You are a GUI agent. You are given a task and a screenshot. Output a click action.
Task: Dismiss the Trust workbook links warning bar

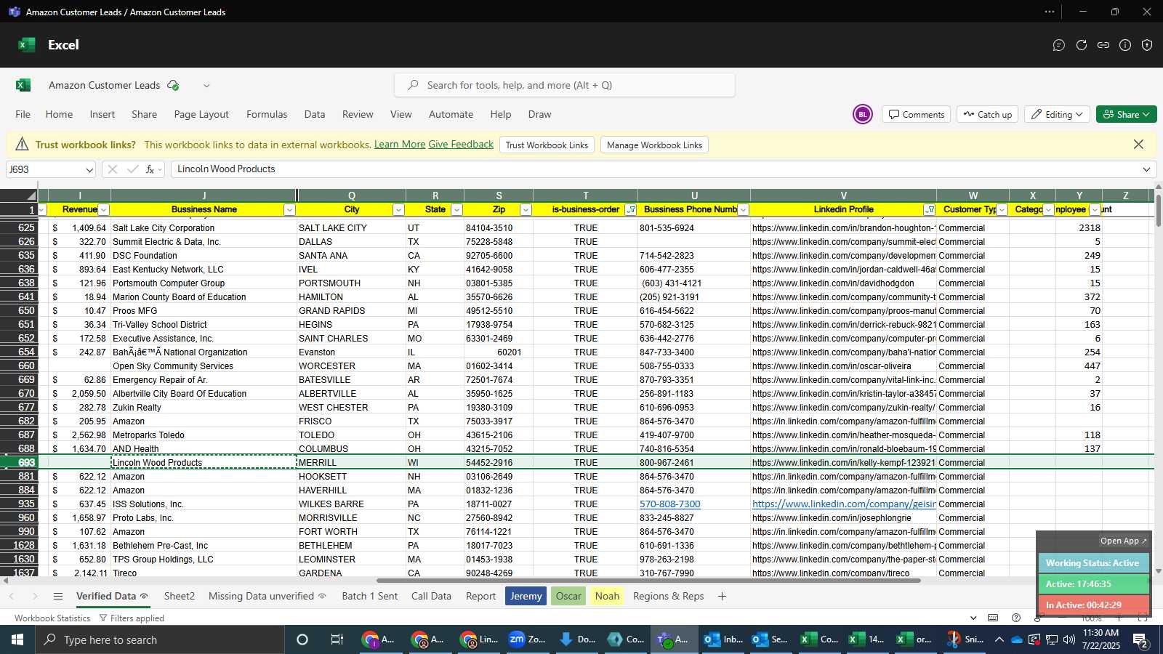pyautogui.click(x=1138, y=145)
